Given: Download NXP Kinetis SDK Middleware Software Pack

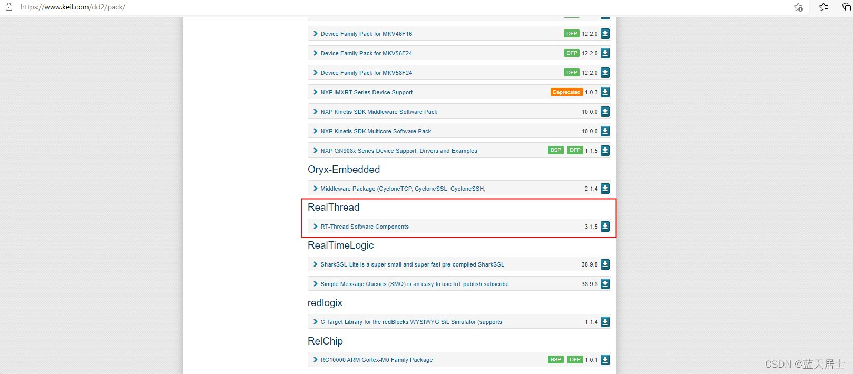Looking at the screenshot, I should (x=605, y=112).
